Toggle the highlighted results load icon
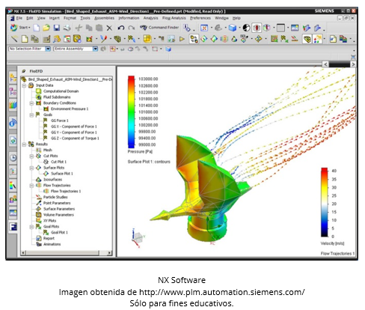Image resolution: width=365 pixels, height=310 pixels. 194,39
